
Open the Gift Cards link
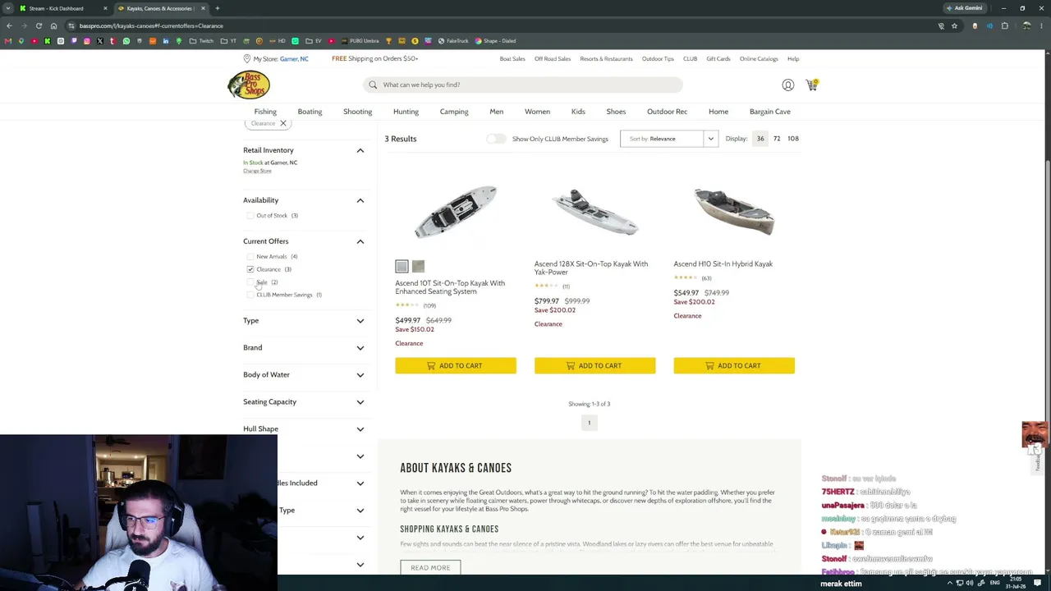[718, 59]
